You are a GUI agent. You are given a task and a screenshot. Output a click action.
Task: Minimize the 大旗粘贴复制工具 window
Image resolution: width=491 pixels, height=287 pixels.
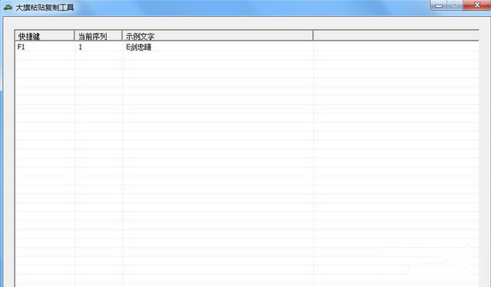pos(438,5)
